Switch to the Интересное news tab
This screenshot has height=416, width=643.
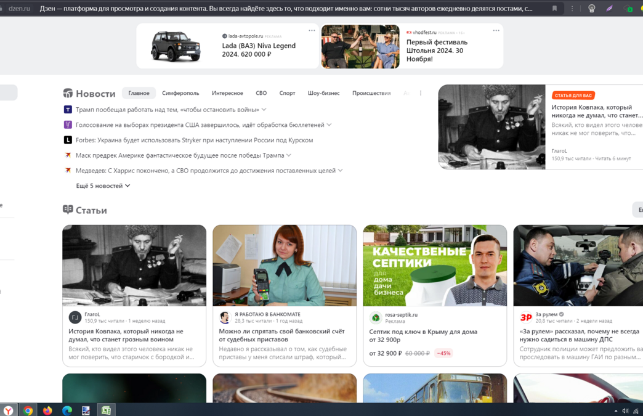click(227, 93)
